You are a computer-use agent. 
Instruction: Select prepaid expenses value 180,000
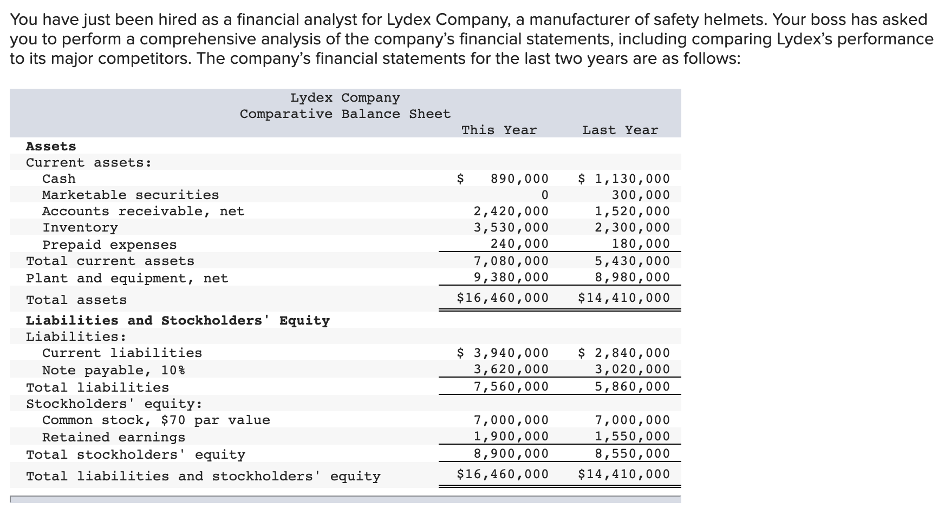click(x=641, y=244)
